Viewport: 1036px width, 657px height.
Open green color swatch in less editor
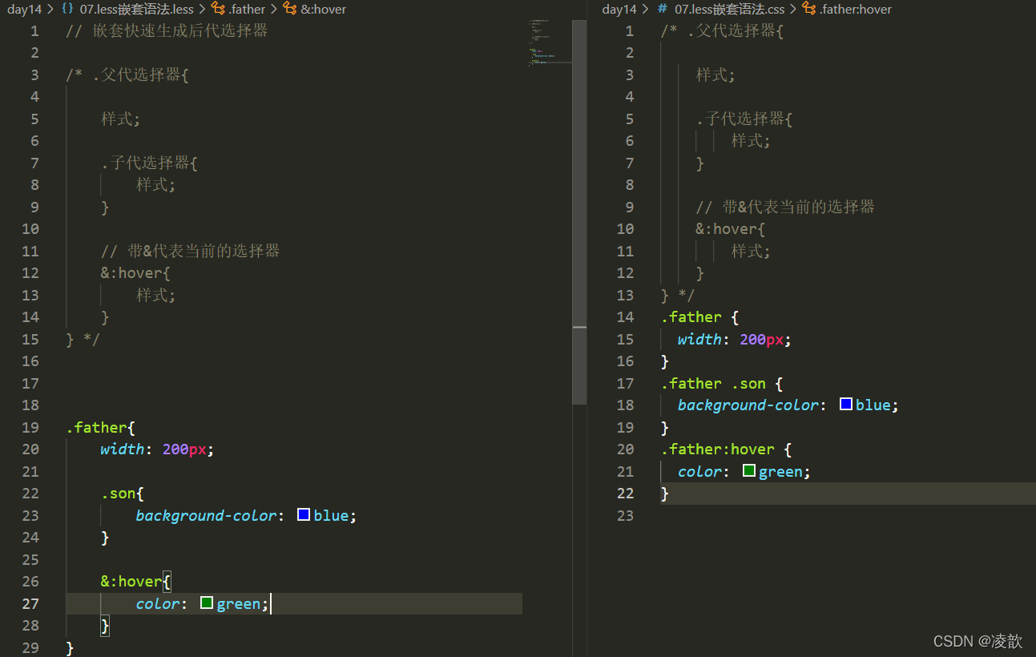point(206,603)
